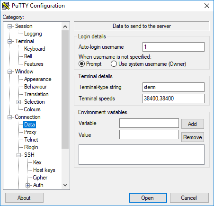Click the Add environment variable button
Image resolution: width=214 pixels, height=206 pixels.
pyautogui.click(x=193, y=124)
